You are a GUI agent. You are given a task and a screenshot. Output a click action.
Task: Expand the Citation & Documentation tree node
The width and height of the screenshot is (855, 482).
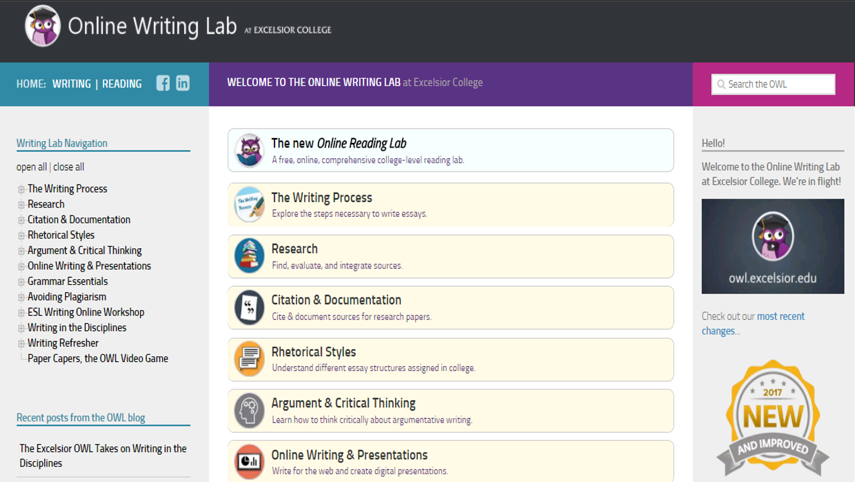coord(21,220)
